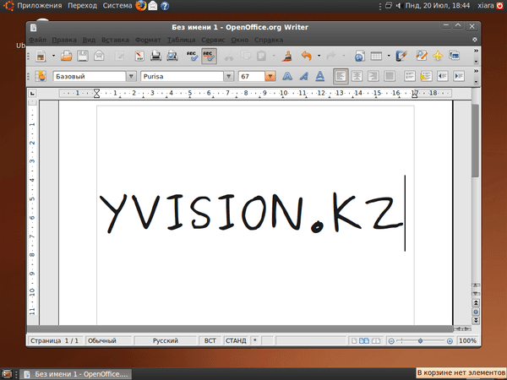Decrease the paragraph indent

tap(442, 76)
